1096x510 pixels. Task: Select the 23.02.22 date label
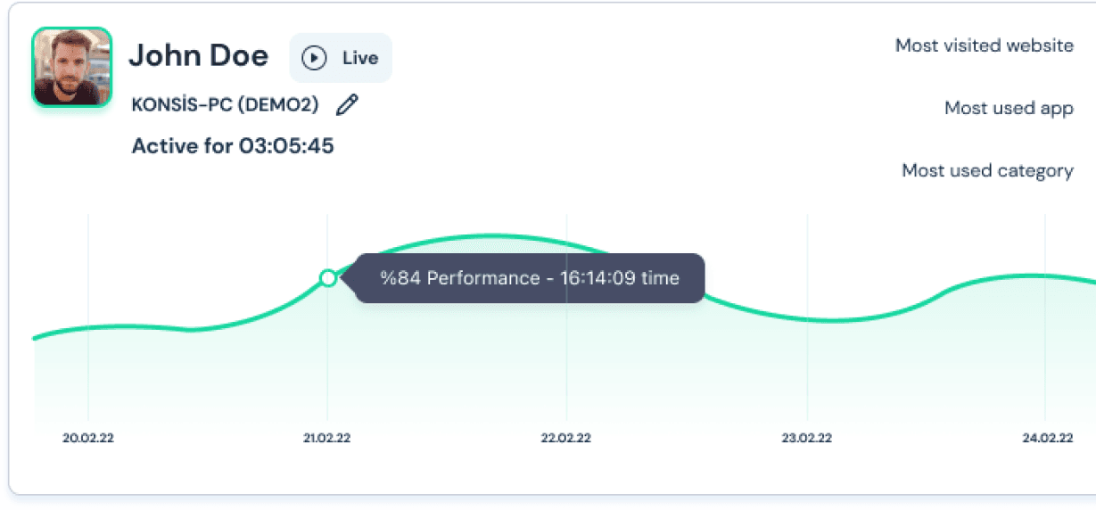tap(807, 438)
